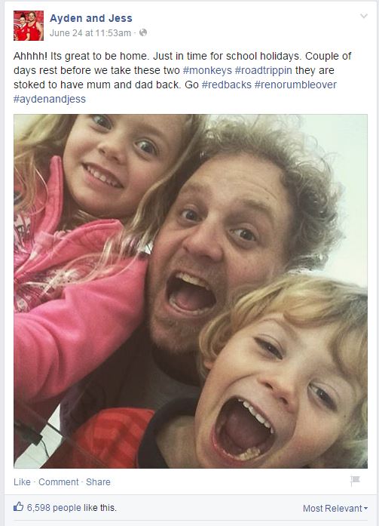Click the report flag icon
Viewport: 379px width, 526px height.
click(355, 481)
